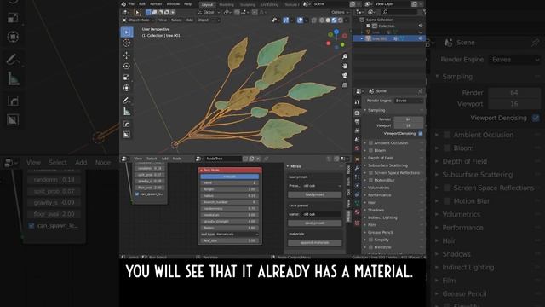Click the execute button on the node
Viewport: 545px width, 307px height.
coord(230,177)
